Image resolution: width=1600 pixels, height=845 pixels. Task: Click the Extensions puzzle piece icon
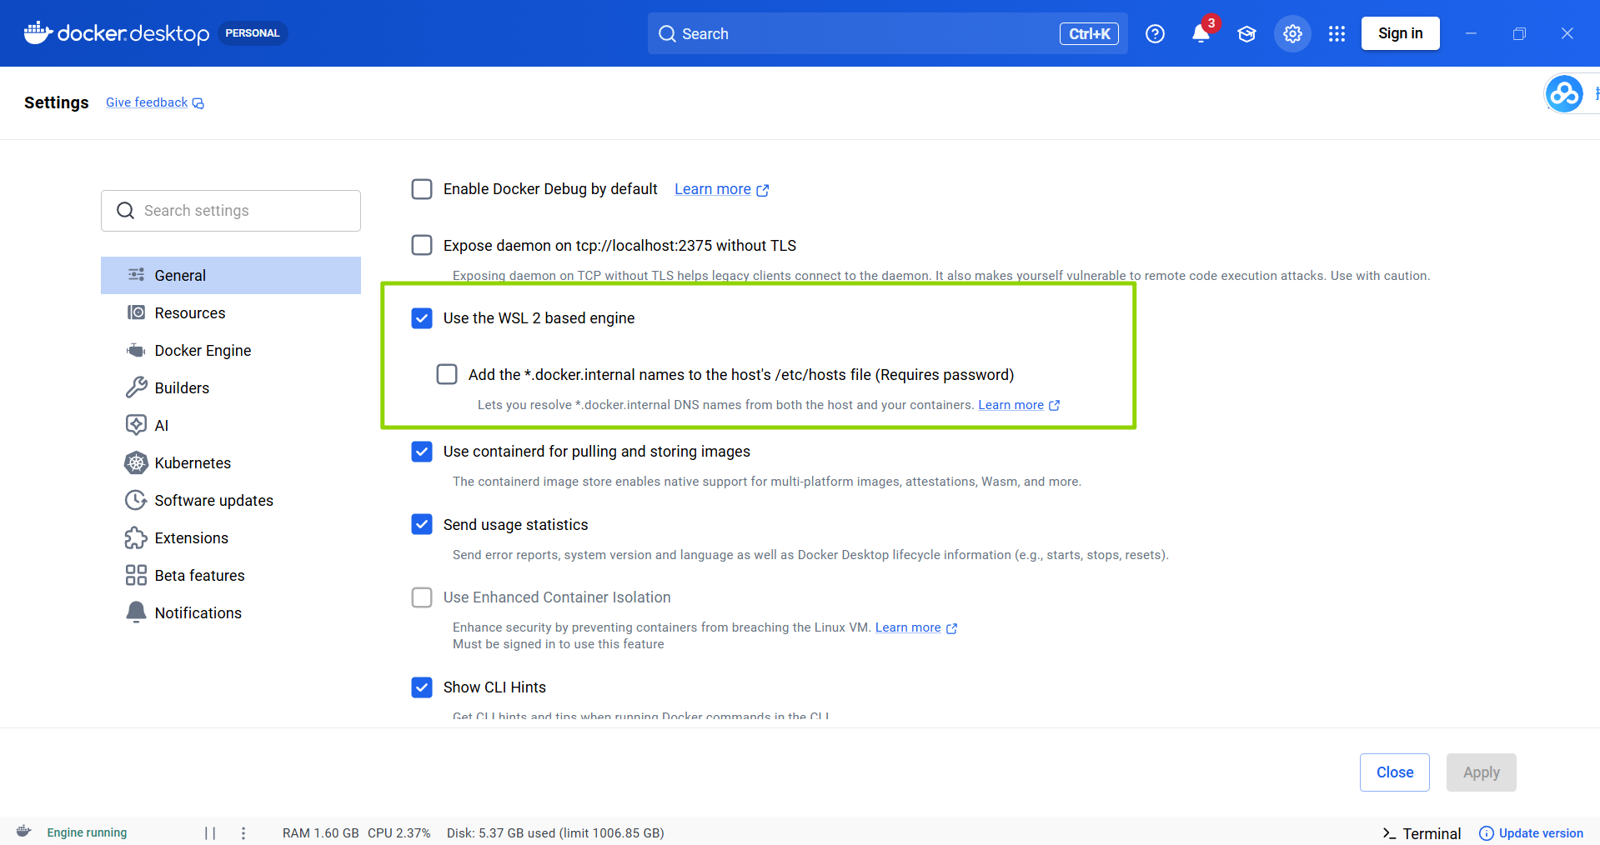coord(136,537)
